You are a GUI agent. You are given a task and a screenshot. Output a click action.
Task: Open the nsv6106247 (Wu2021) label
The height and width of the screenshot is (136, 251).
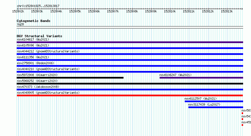[175, 75]
